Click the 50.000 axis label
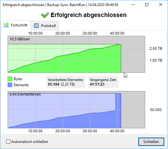The width and height of the screenshot is (168, 149). coord(156,110)
